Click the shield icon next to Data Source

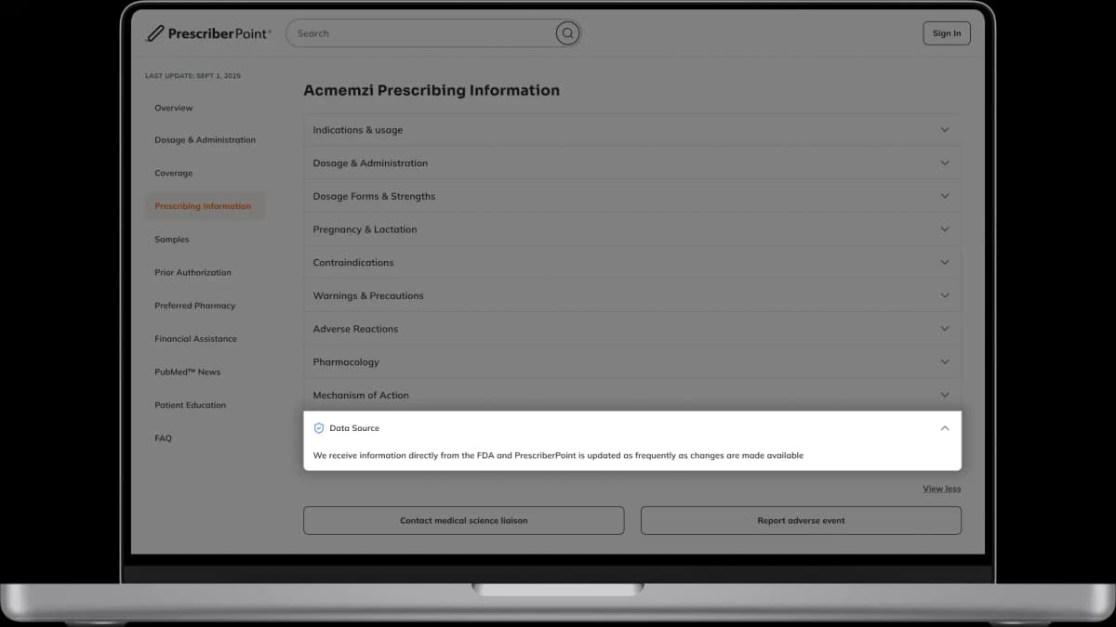pos(320,427)
